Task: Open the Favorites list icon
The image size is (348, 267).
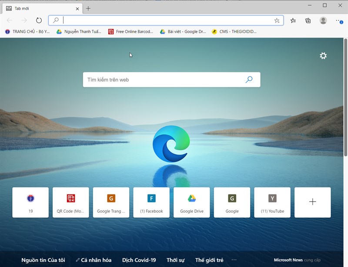Action: 292,20
